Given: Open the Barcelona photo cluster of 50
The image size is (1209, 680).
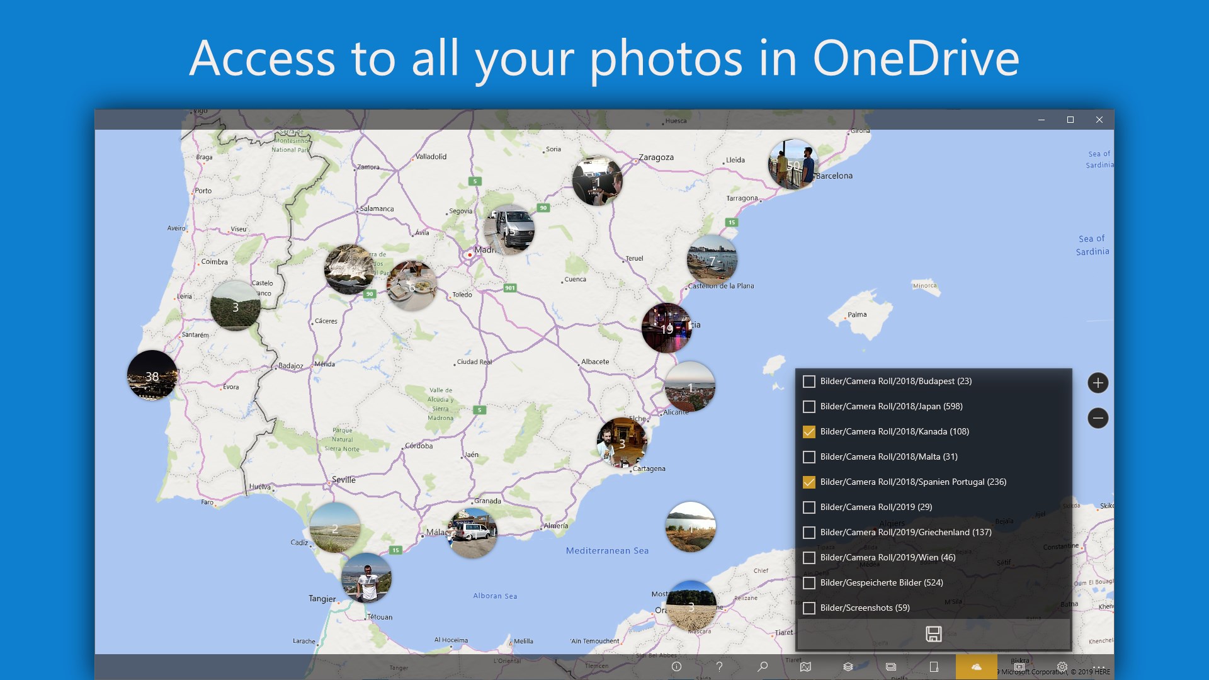Looking at the screenshot, I should point(793,164).
